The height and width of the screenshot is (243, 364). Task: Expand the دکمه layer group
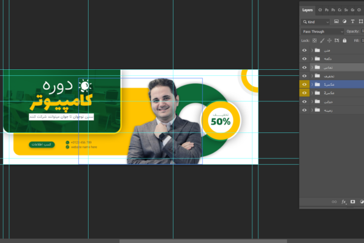click(312, 58)
